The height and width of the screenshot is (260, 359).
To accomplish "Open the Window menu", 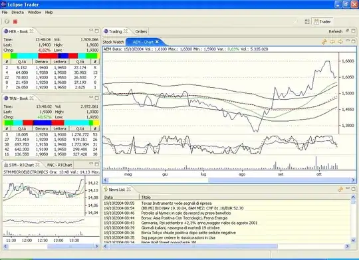I will coord(35,13).
